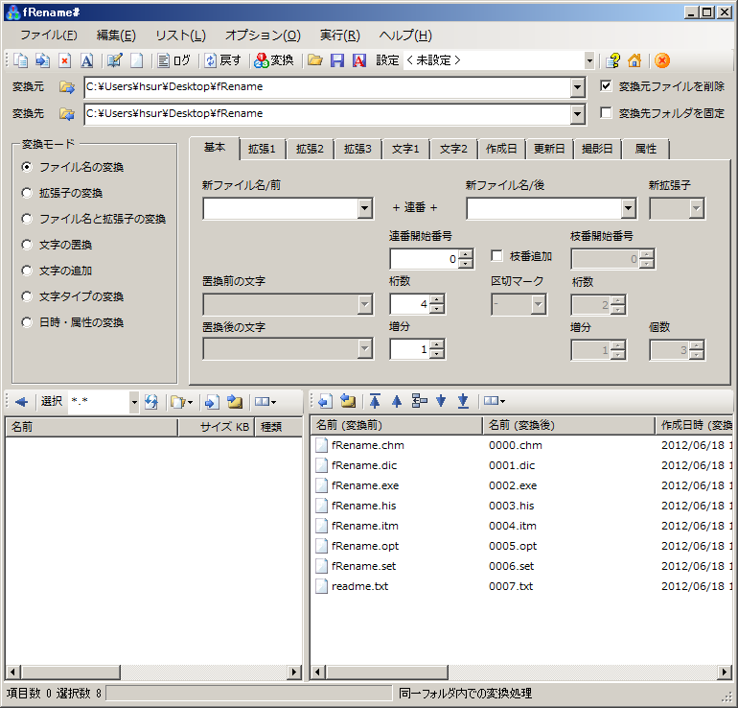Select fRename.exe in the file list
This screenshot has width=738, height=708.
click(x=366, y=485)
